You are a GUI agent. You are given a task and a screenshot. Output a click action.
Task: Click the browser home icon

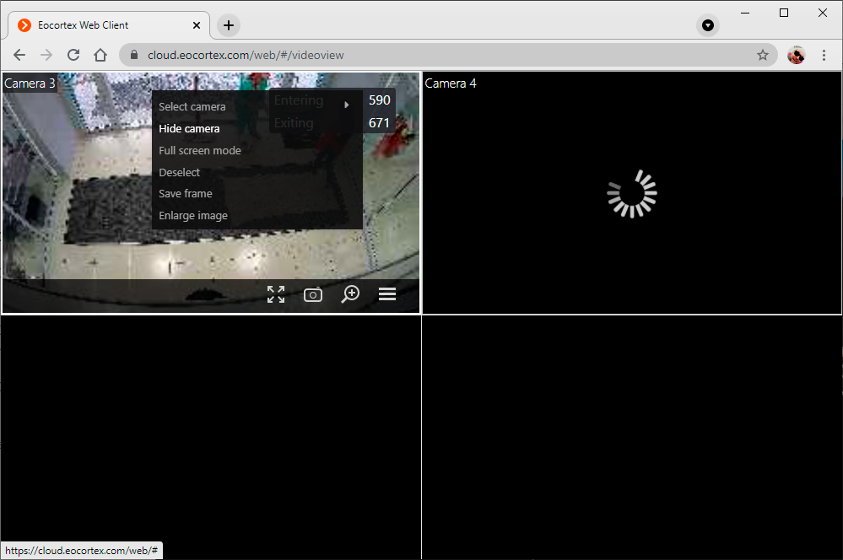(100, 55)
